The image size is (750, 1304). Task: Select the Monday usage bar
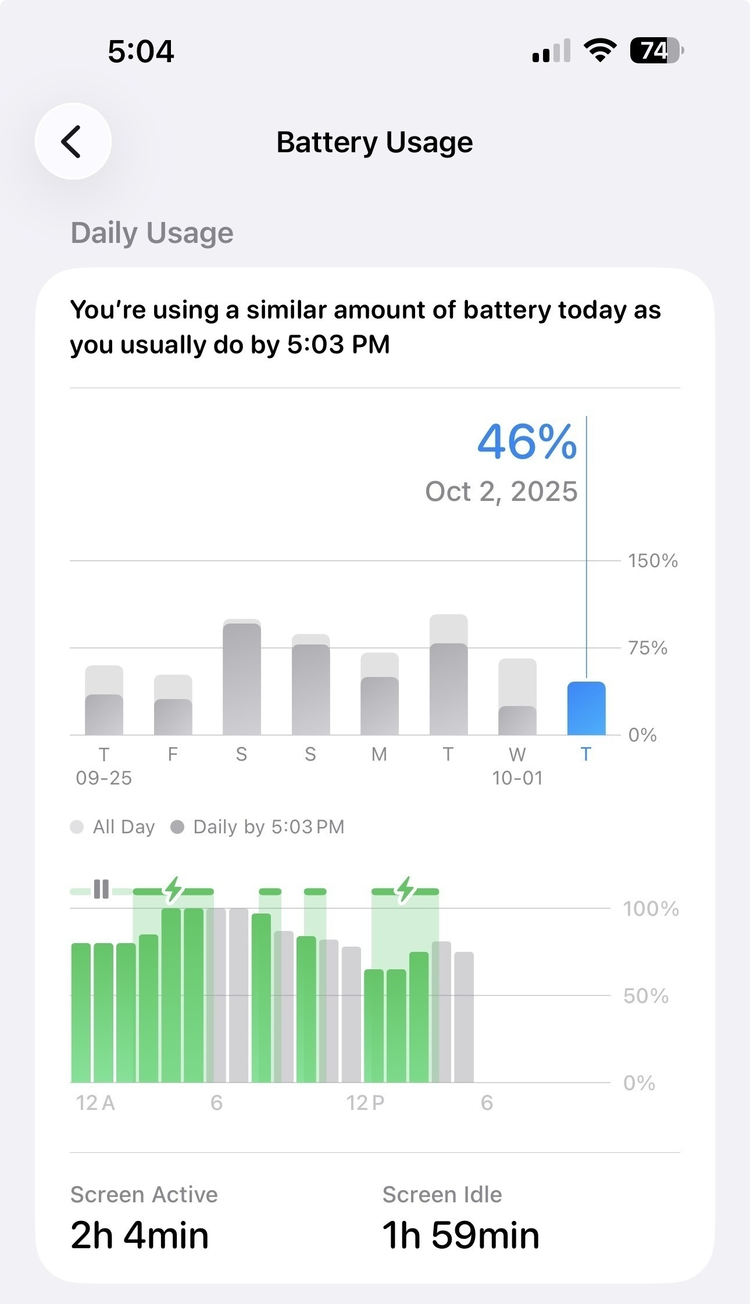pyautogui.click(x=380, y=695)
